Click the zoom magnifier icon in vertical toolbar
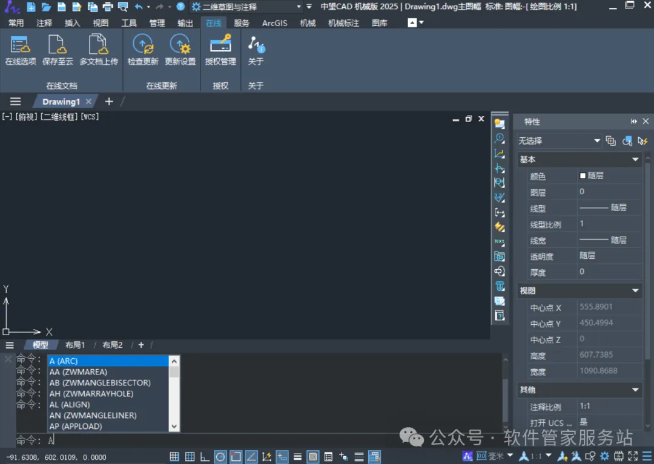 (499, 139)
